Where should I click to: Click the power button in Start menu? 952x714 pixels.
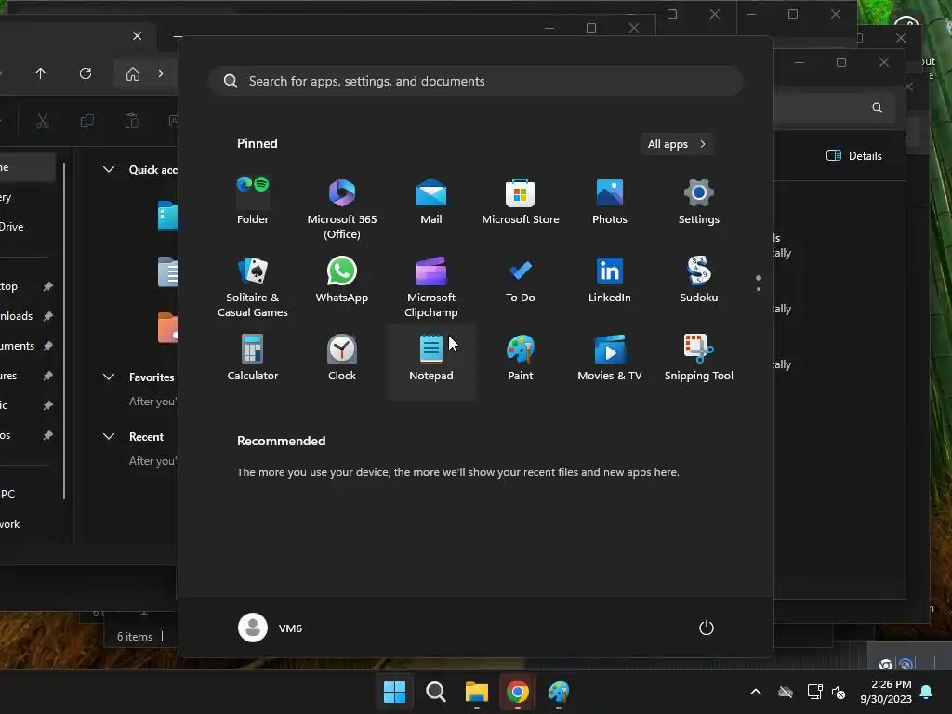click(x=707, y=628)
